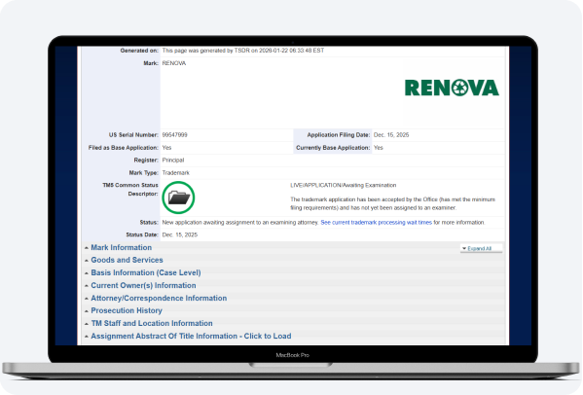The width and height of the screenshot is (583, 395).
Task: Click the Currently Base Application Yes value
Action: 379,148
